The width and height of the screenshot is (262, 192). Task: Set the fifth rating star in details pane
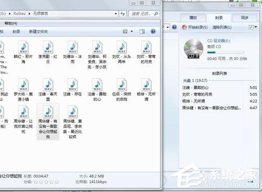coord(57,182)
